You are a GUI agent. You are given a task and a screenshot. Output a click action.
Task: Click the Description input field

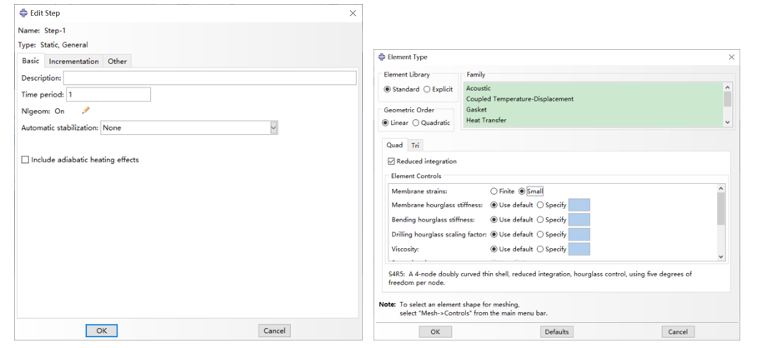[x=208, y=78]
